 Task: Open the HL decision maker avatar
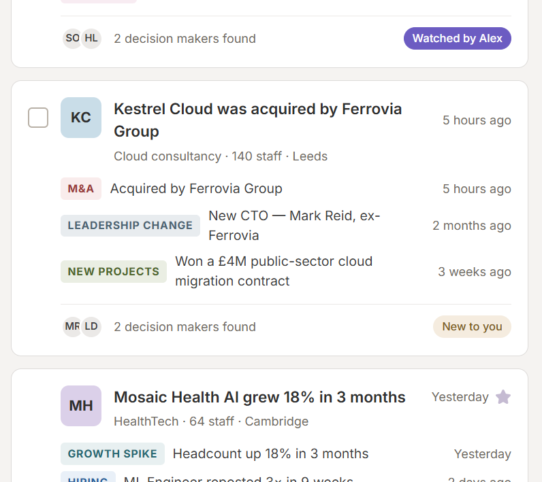tap(91, 38)
